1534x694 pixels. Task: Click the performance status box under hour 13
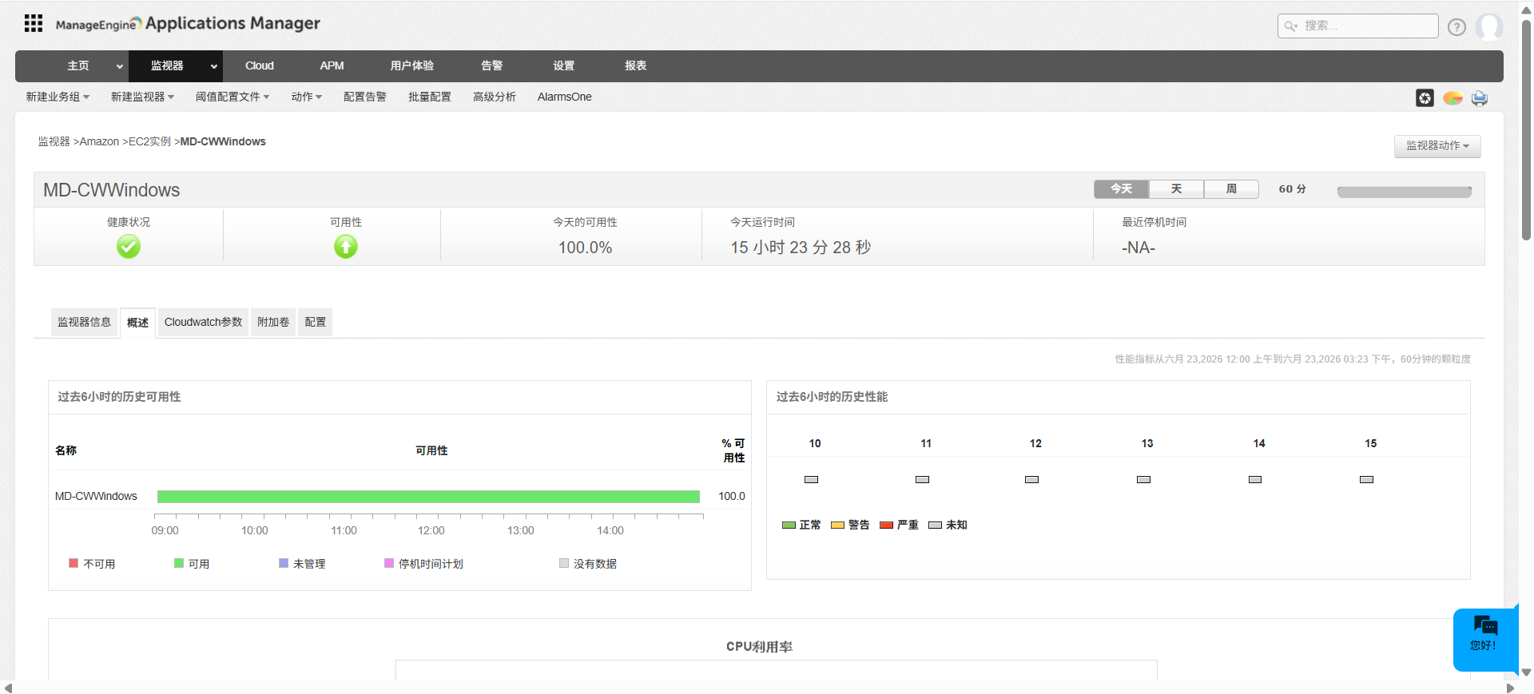click(1144, 479)
